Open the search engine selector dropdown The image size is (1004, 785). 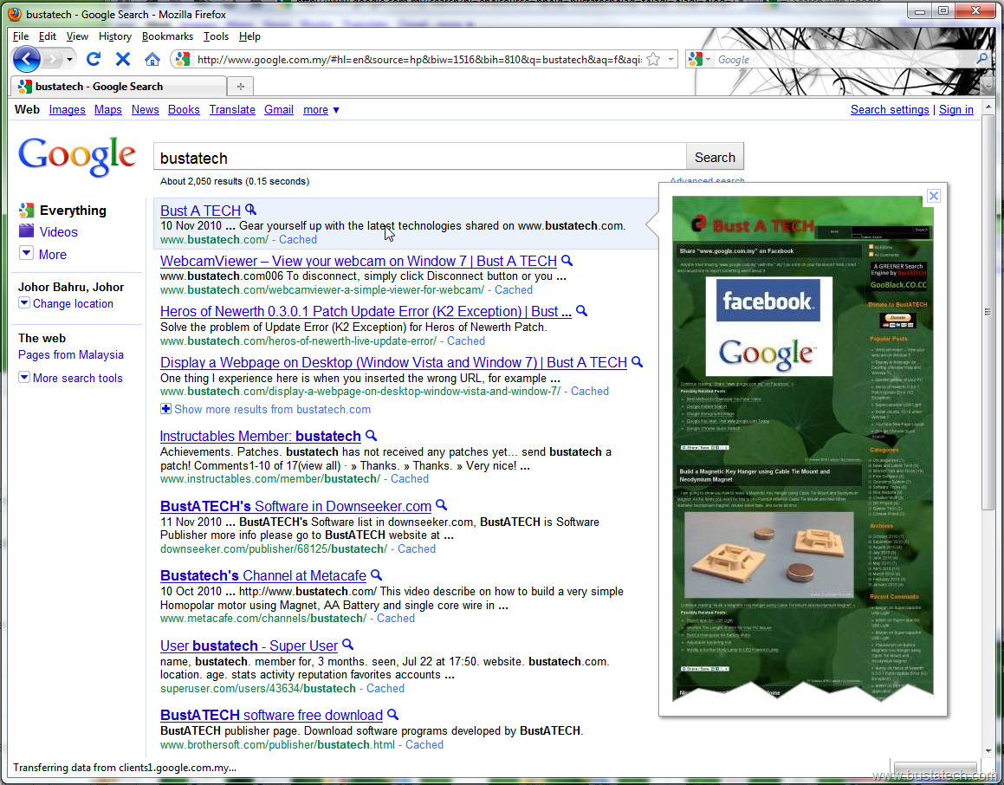(x=699, y=60)
